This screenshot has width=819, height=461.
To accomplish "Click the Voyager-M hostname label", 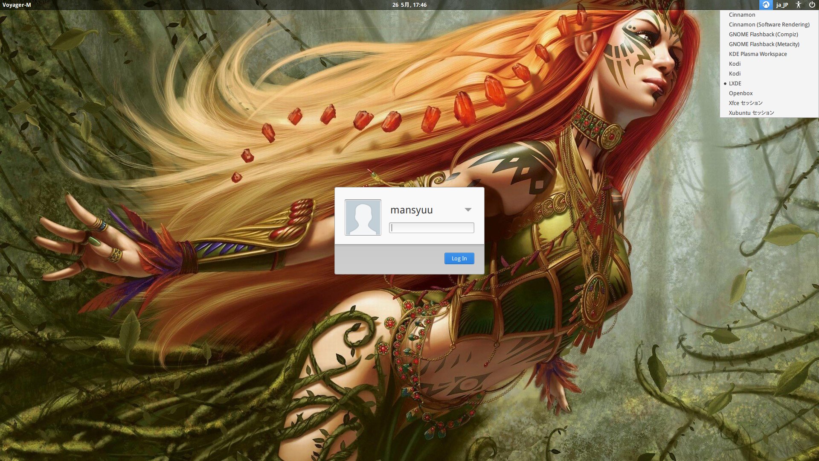I will click(x=17, y=5).
